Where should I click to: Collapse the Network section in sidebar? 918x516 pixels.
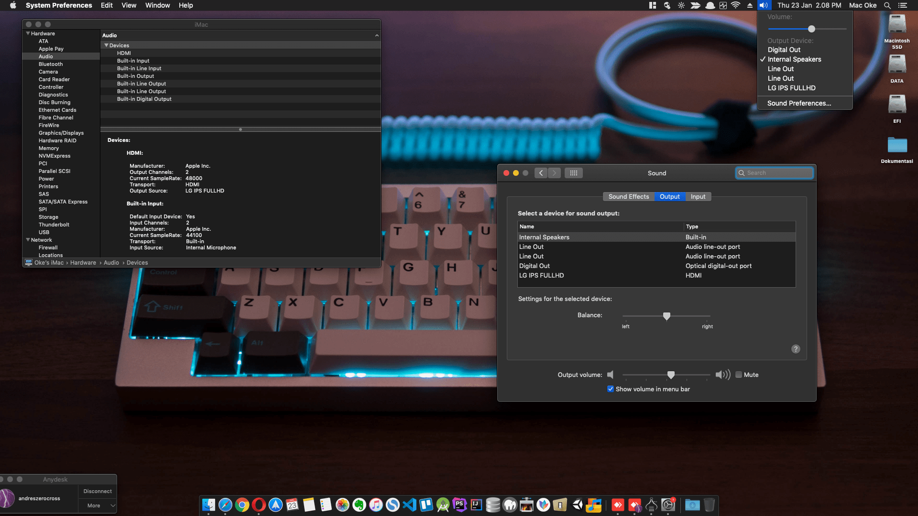[28, 240]
